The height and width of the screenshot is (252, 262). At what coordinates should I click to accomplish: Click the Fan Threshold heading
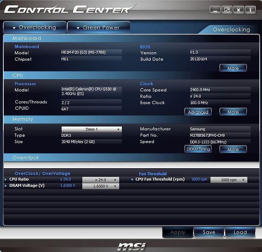(x=153, y=174)
